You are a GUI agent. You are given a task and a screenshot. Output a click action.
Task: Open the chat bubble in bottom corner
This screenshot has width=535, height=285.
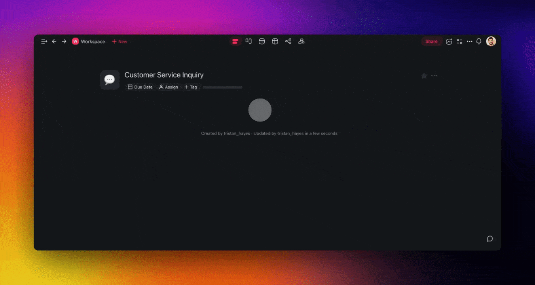pos(489,239)
